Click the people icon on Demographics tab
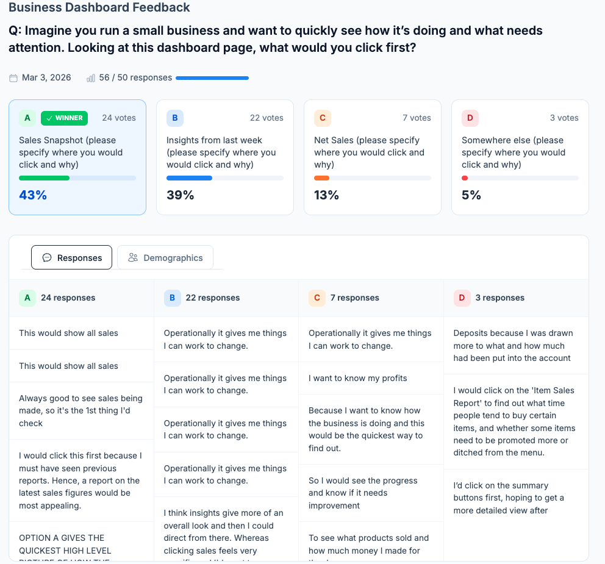The image size is (605, 564). (132, 257)
